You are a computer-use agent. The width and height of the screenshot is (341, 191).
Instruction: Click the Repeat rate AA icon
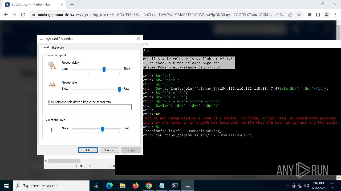(52, 85)
